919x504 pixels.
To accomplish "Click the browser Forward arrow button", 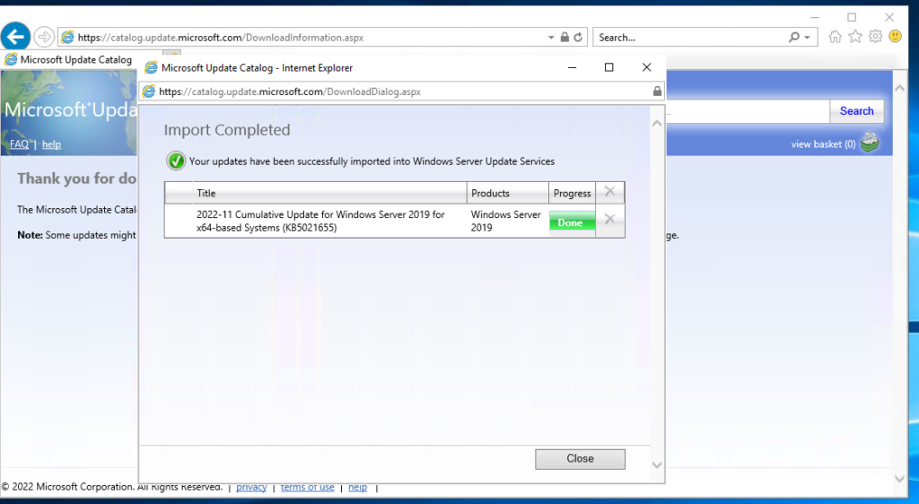I will pyautogui.click(x=44, y=37).
